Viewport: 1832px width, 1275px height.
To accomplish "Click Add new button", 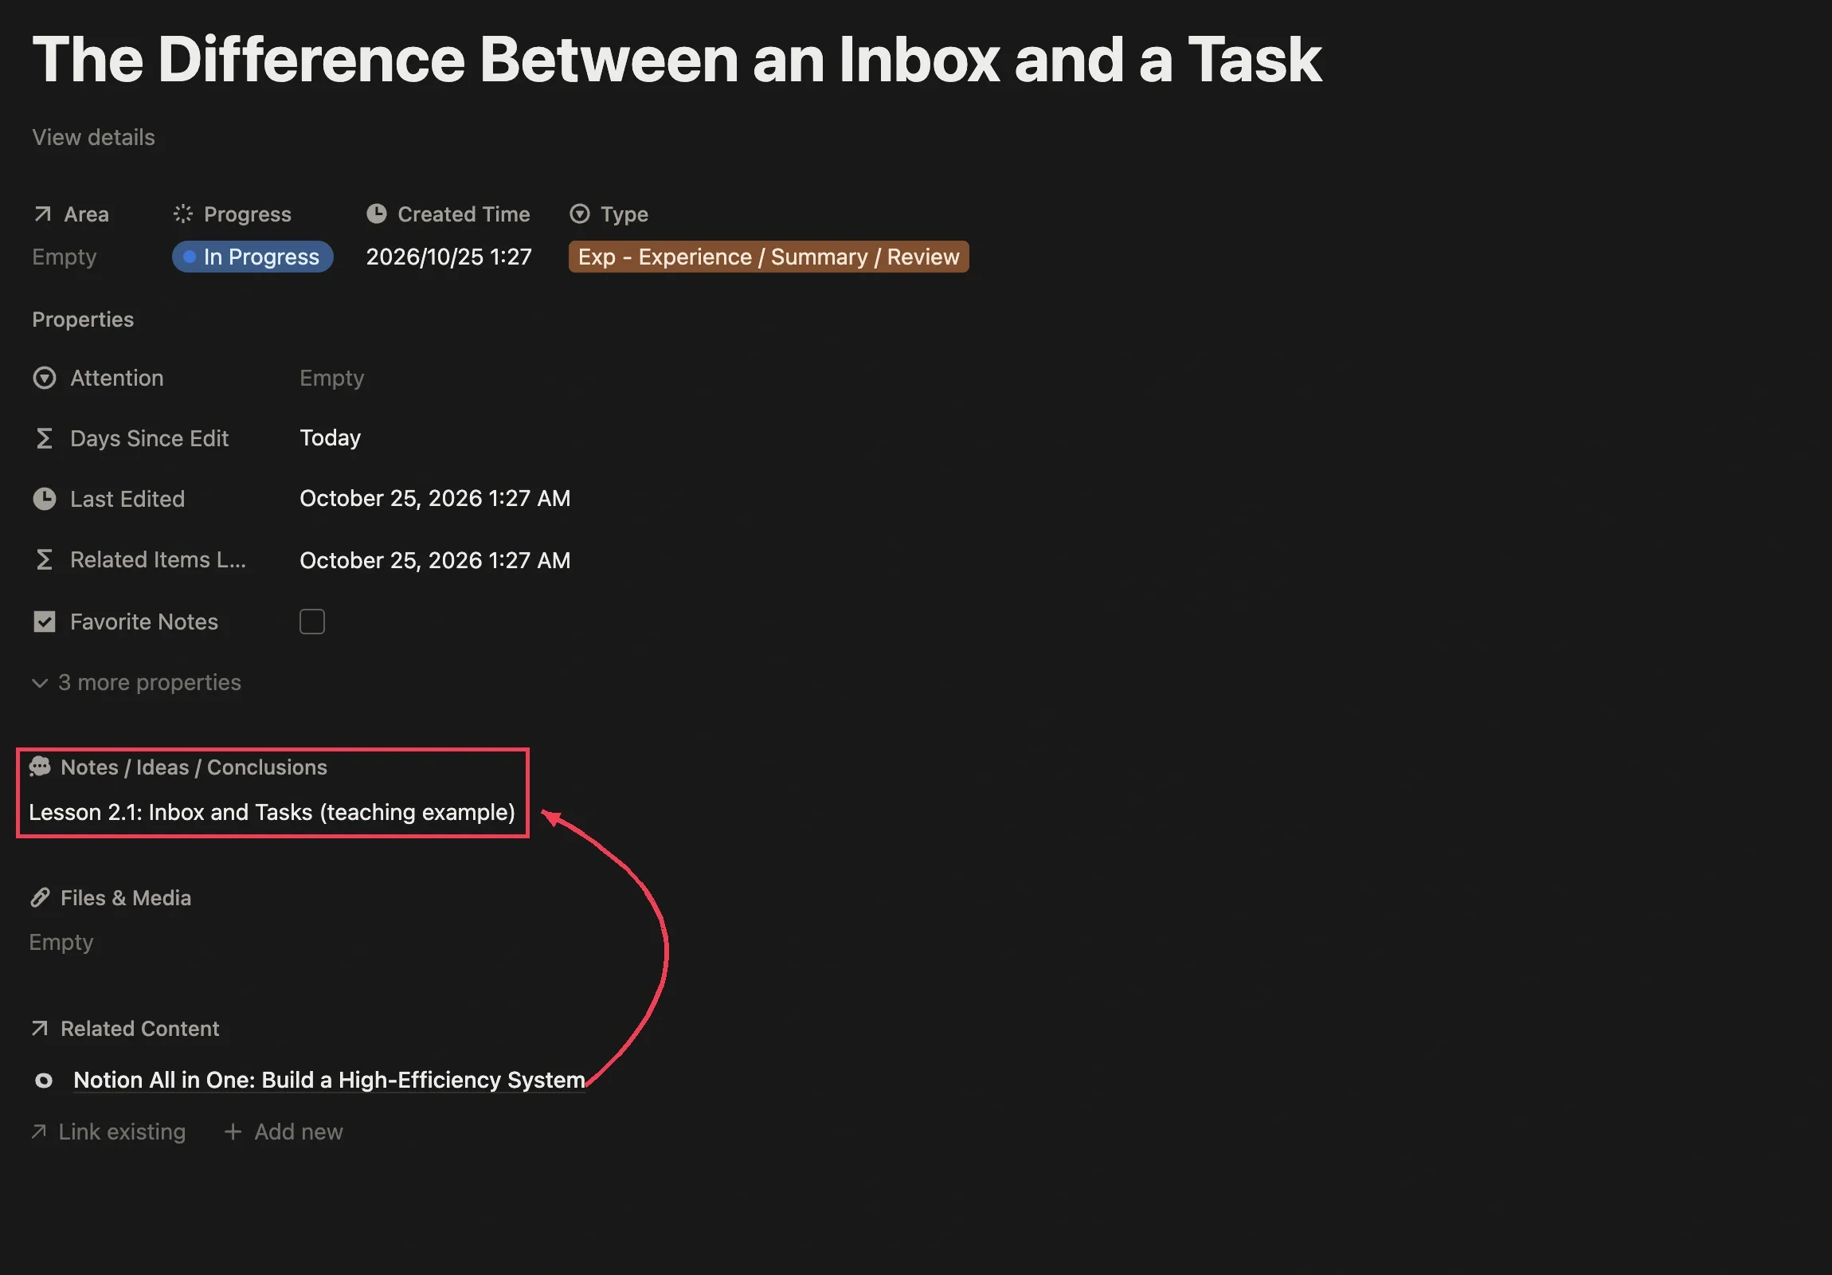I will [284, 1132].
